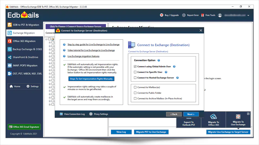Uncheck Connect using Global Admin User

pos(135,67)
